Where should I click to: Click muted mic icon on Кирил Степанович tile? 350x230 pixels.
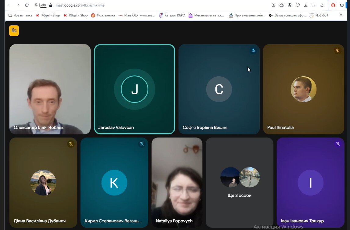tap(142, 144)
